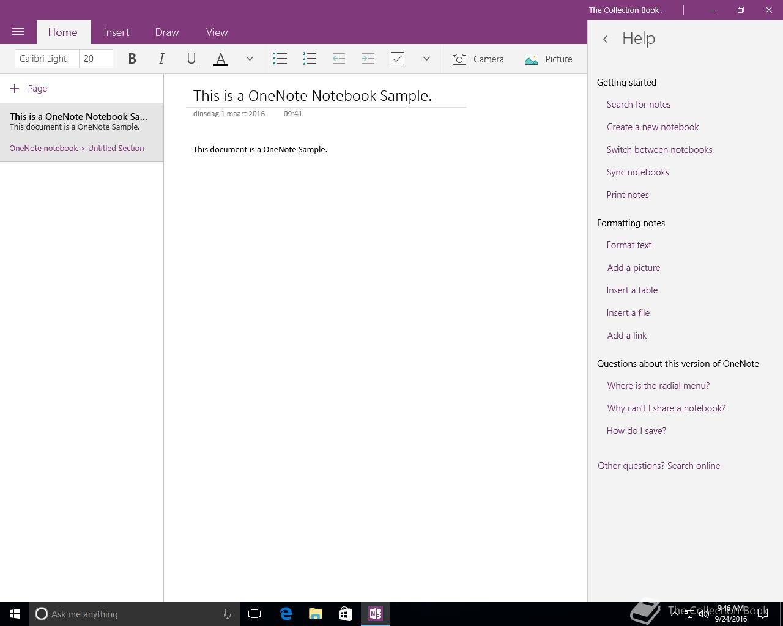Apply bold formatting

click(132, 59)
